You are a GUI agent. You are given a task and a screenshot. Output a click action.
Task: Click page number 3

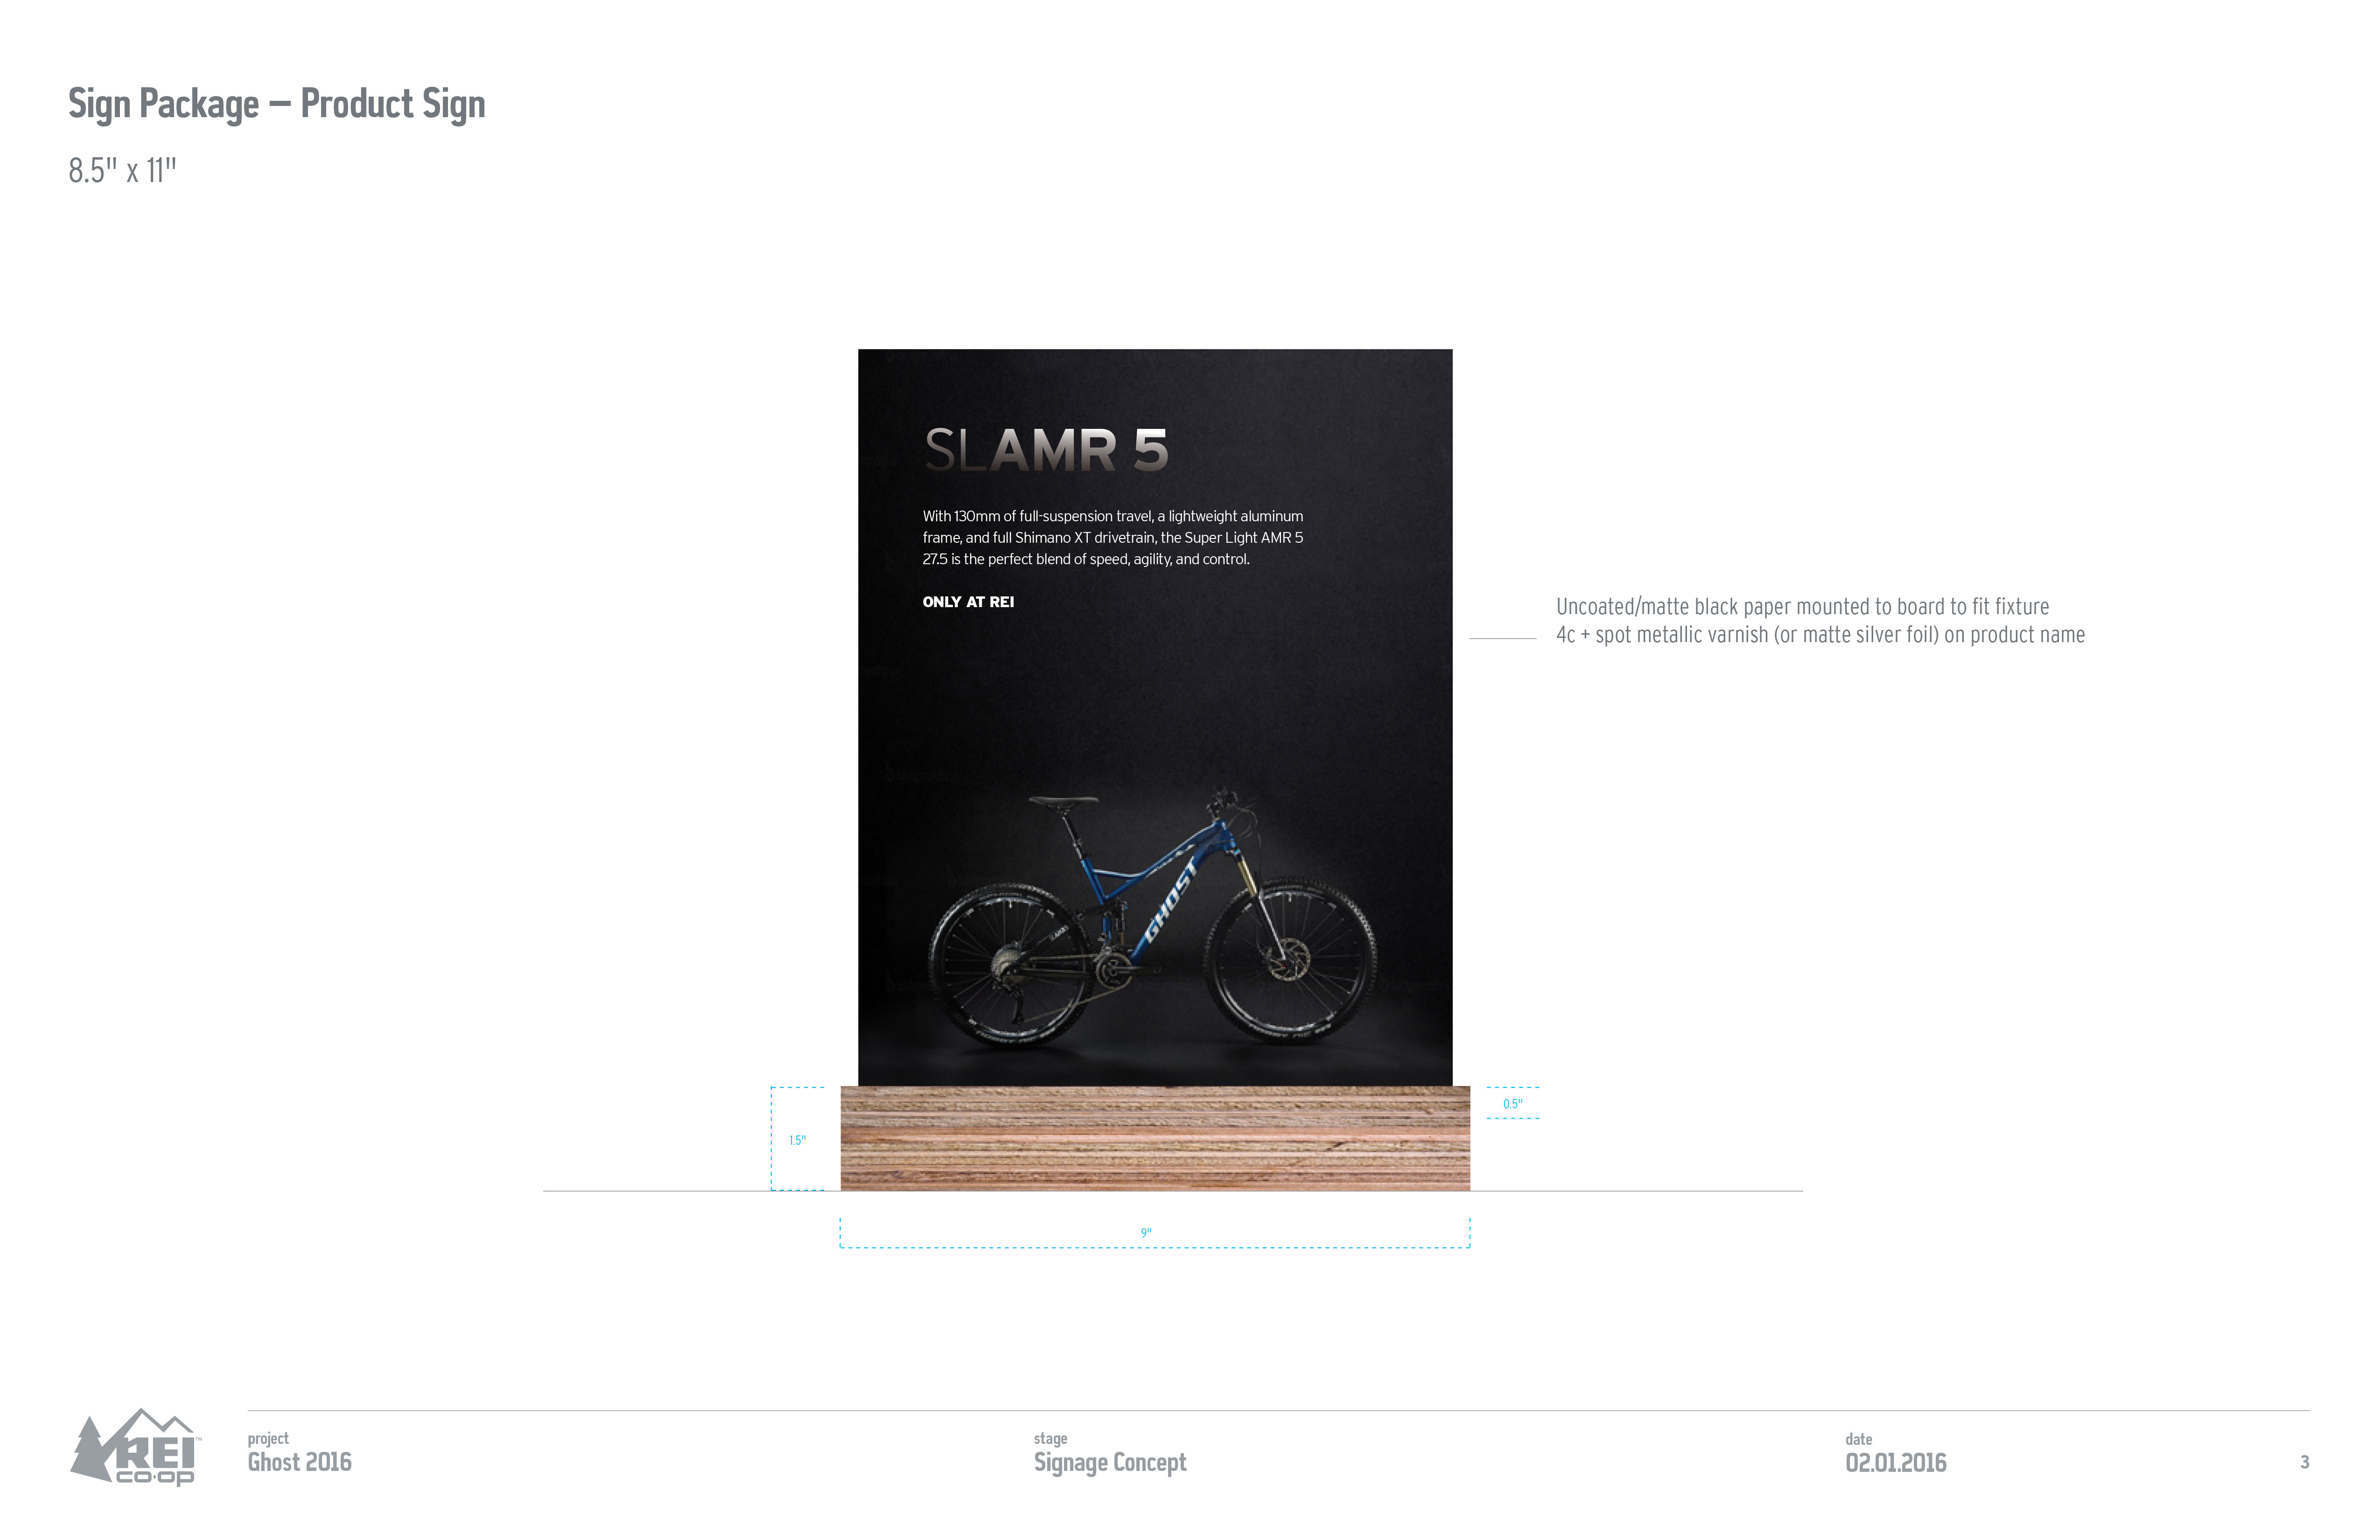(x=2305, y=1462)
